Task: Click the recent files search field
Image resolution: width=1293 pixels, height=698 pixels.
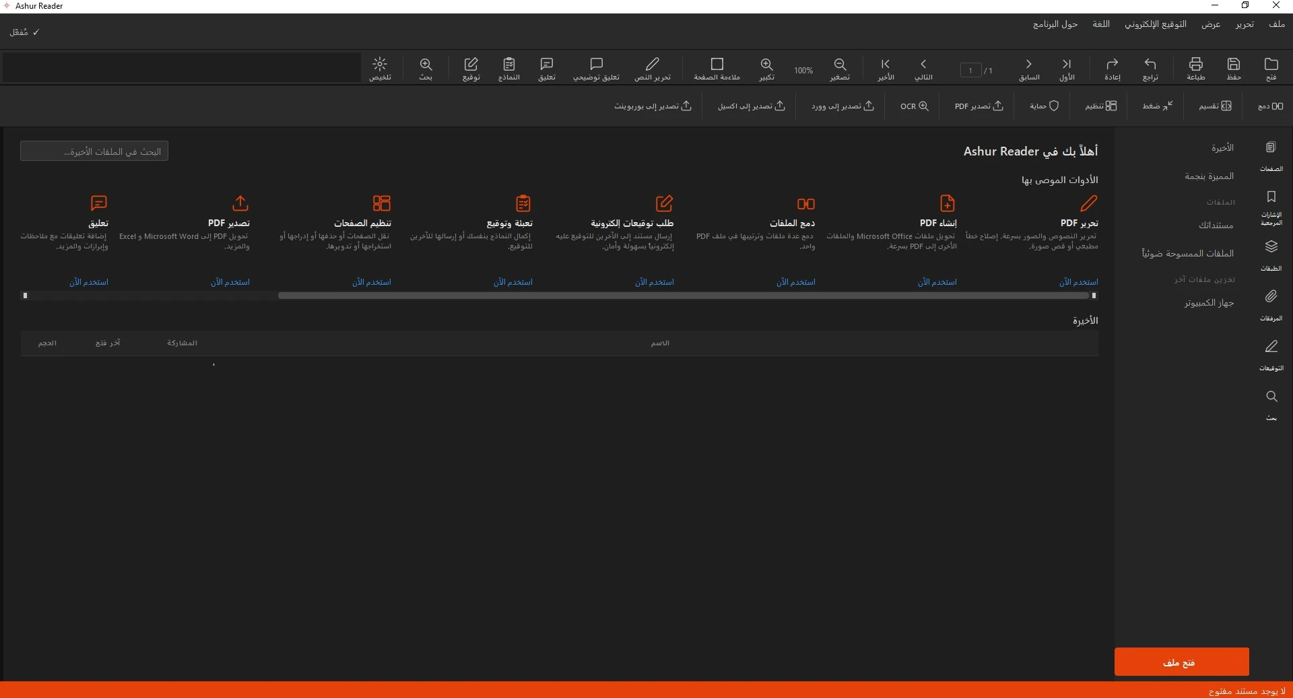Action: [94, 151]
